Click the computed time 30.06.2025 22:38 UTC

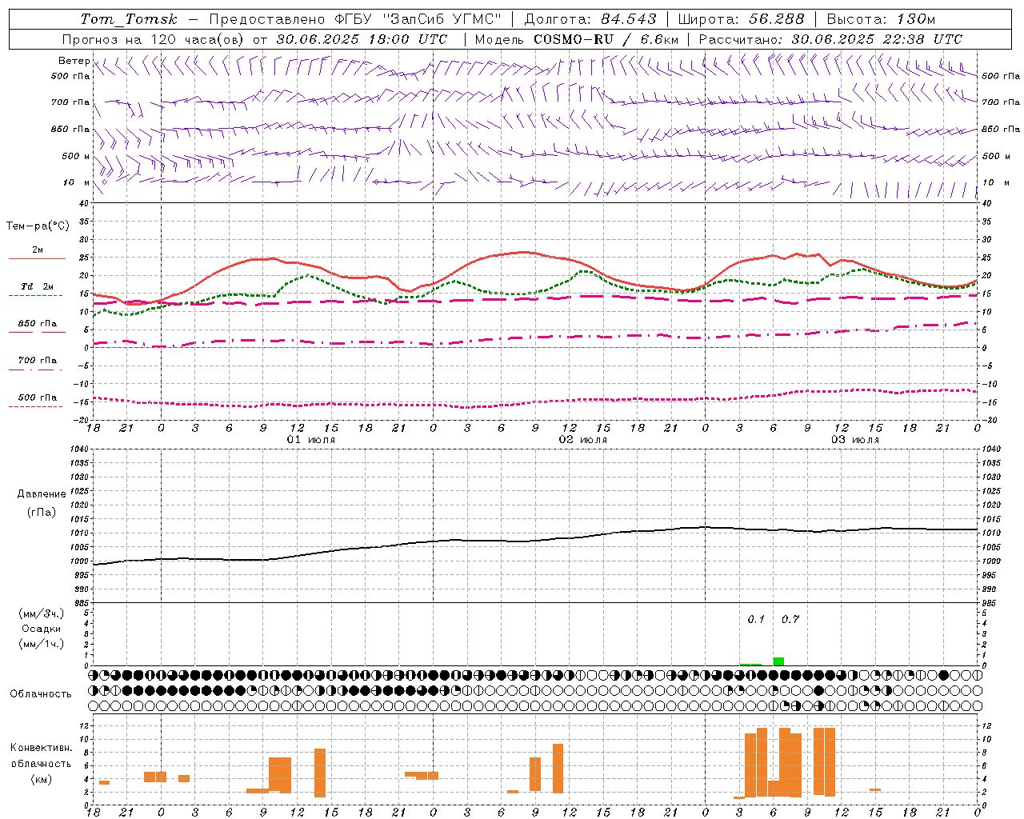877,39
